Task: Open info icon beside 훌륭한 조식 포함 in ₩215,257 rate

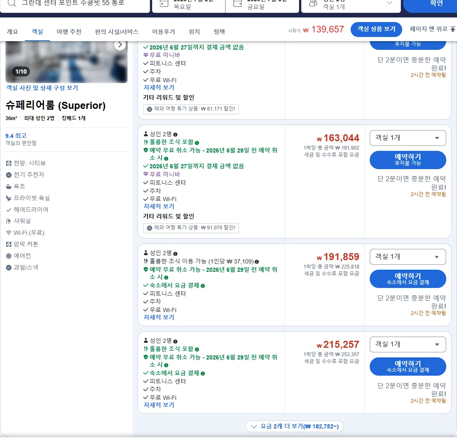Action: (x=197, y=349)
